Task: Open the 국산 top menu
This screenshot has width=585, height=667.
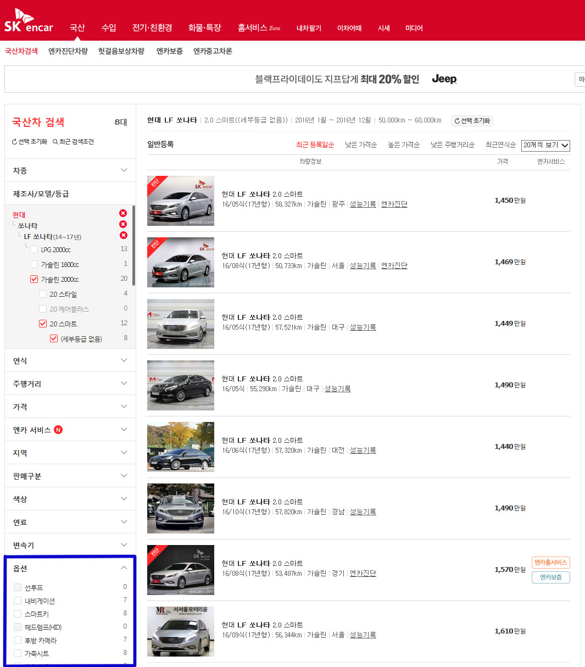Action: (x=77, y=27)
